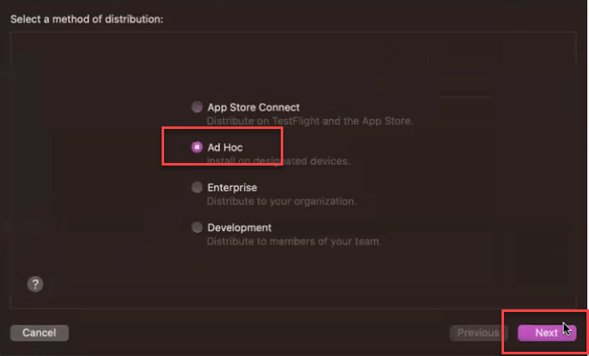
Task: Click the red highlight frame around Next
Action: pos(545,311)
